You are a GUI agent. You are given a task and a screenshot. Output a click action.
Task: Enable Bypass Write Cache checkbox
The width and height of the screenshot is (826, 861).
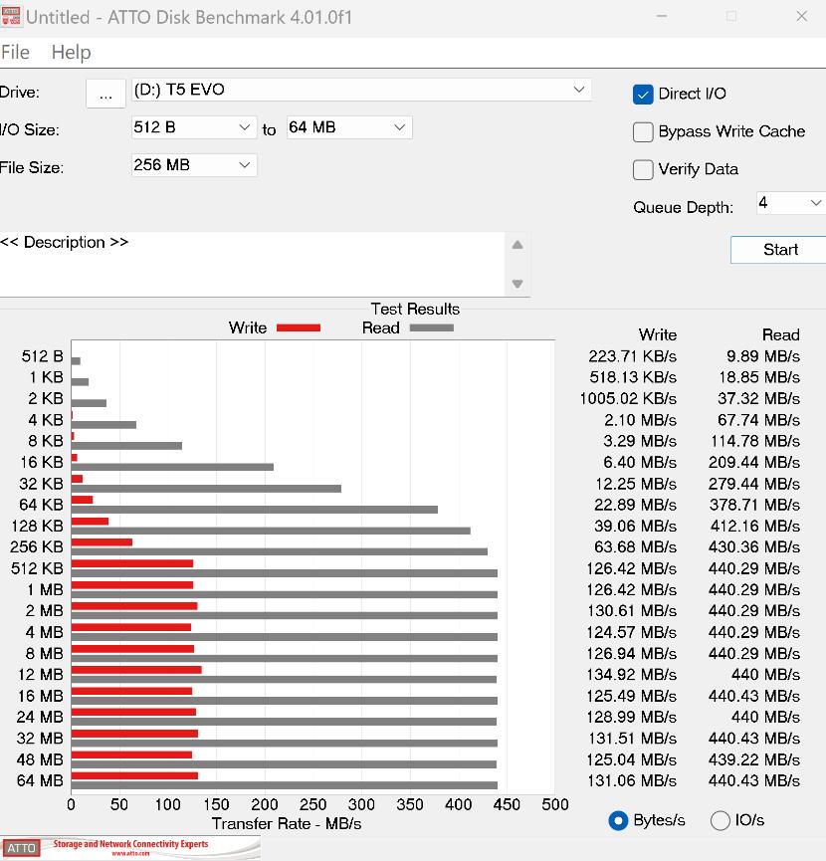(x=643, y=132)
